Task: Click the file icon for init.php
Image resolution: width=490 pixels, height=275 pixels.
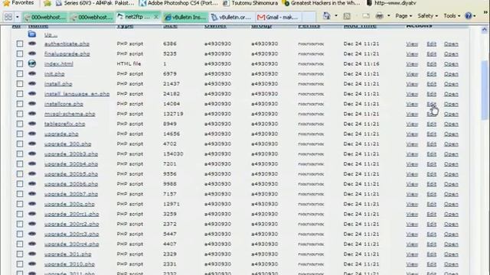Action: tap(32, 73)
